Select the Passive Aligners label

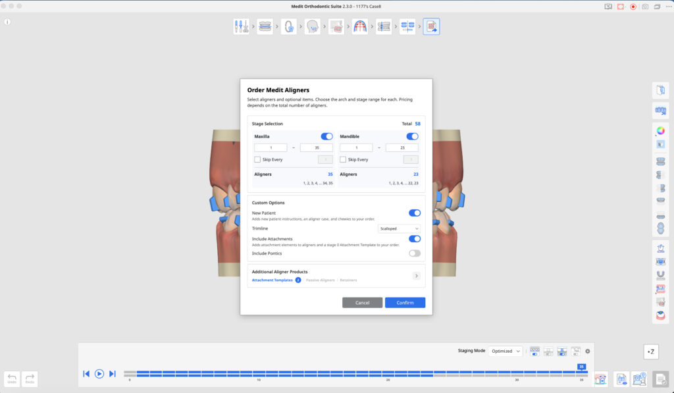pyautogui.click(x=321, y=280)
